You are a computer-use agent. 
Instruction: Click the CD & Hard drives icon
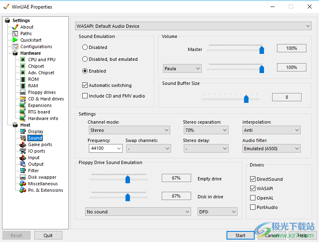23,99
